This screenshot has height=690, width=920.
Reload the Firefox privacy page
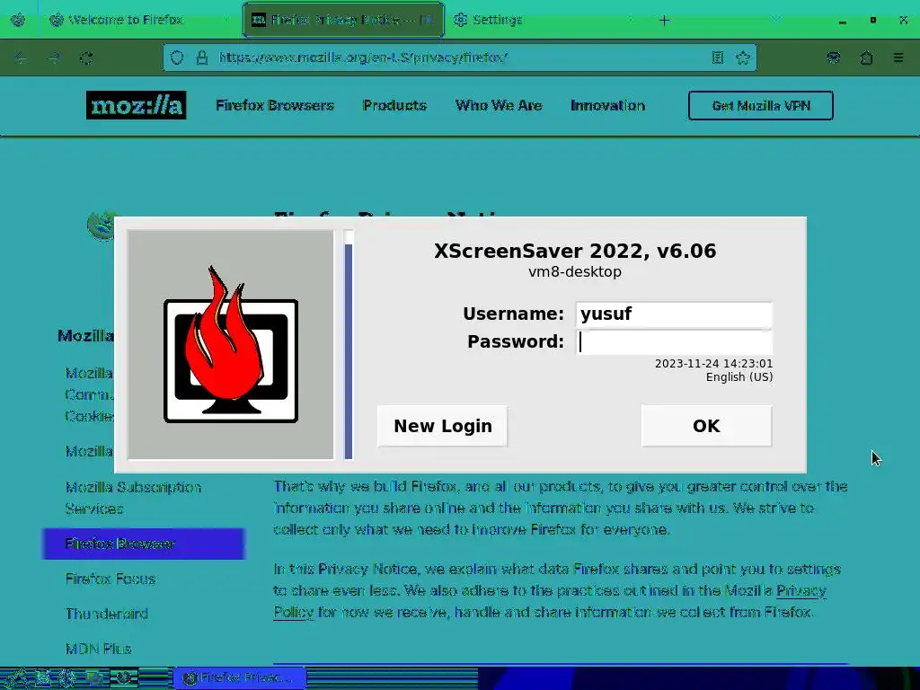tap(86, 58)
